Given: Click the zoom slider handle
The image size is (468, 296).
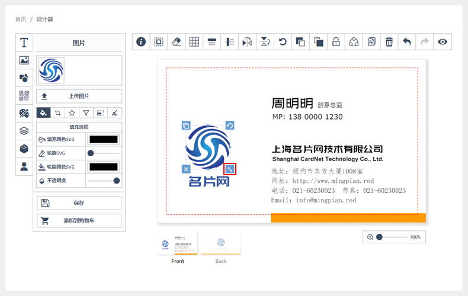Looking at the screenshot, I should coord(379,237).
